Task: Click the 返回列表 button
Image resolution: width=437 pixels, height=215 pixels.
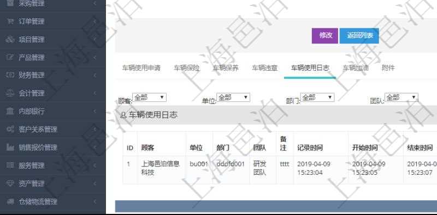Action: point(359,36)
